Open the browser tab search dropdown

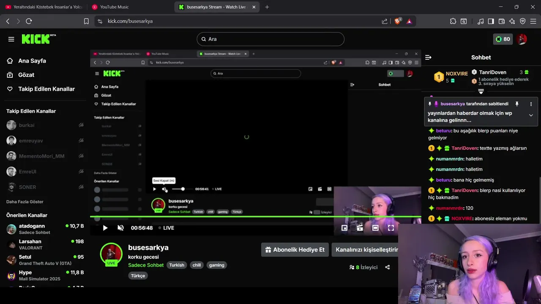click(464, 21)
